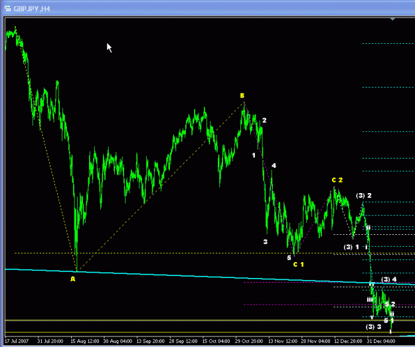Click the 30 Aug 04:00 time label
The width and height of the screenshot is (415, 347).
[x=118, y=341]
